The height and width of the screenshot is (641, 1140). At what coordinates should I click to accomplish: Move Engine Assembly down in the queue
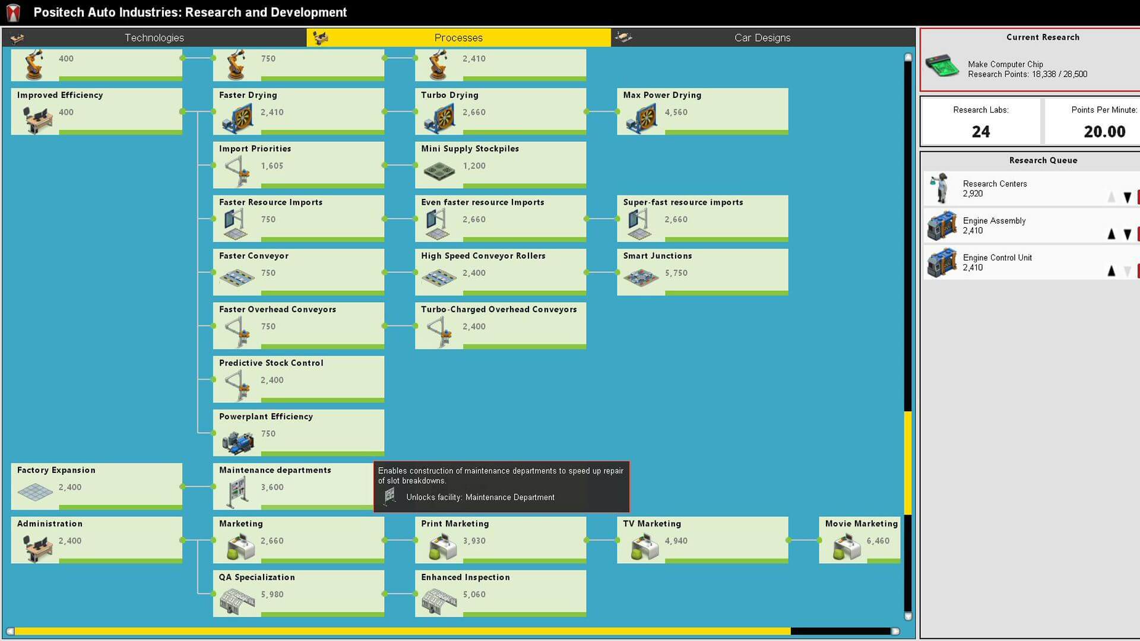(x=1128, y=234)
